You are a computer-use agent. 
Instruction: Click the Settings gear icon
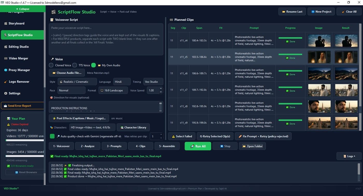coord(6,93)
